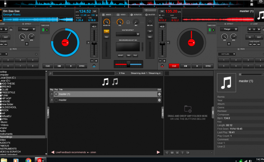Click the SANDBOX button

point(150,10)
